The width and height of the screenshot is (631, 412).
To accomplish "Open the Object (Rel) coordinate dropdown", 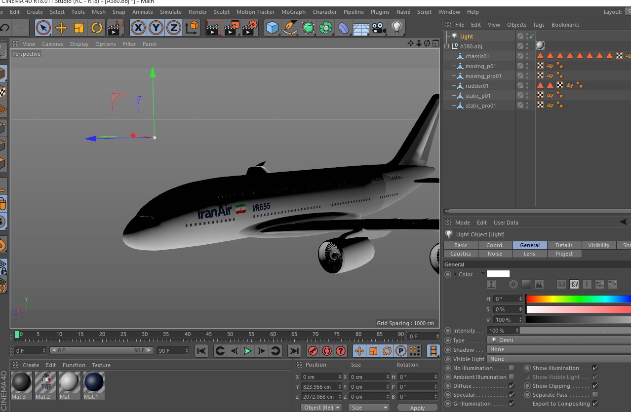I will point(321,408).
